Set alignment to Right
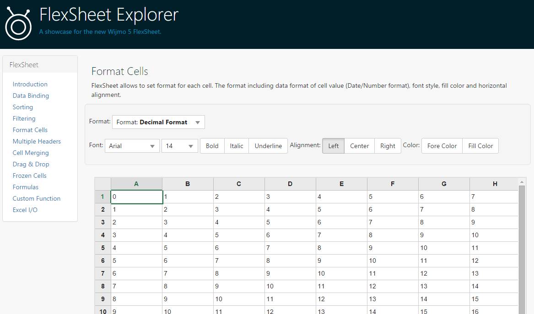This screenshot has height=314, width=534. [388, 146]
